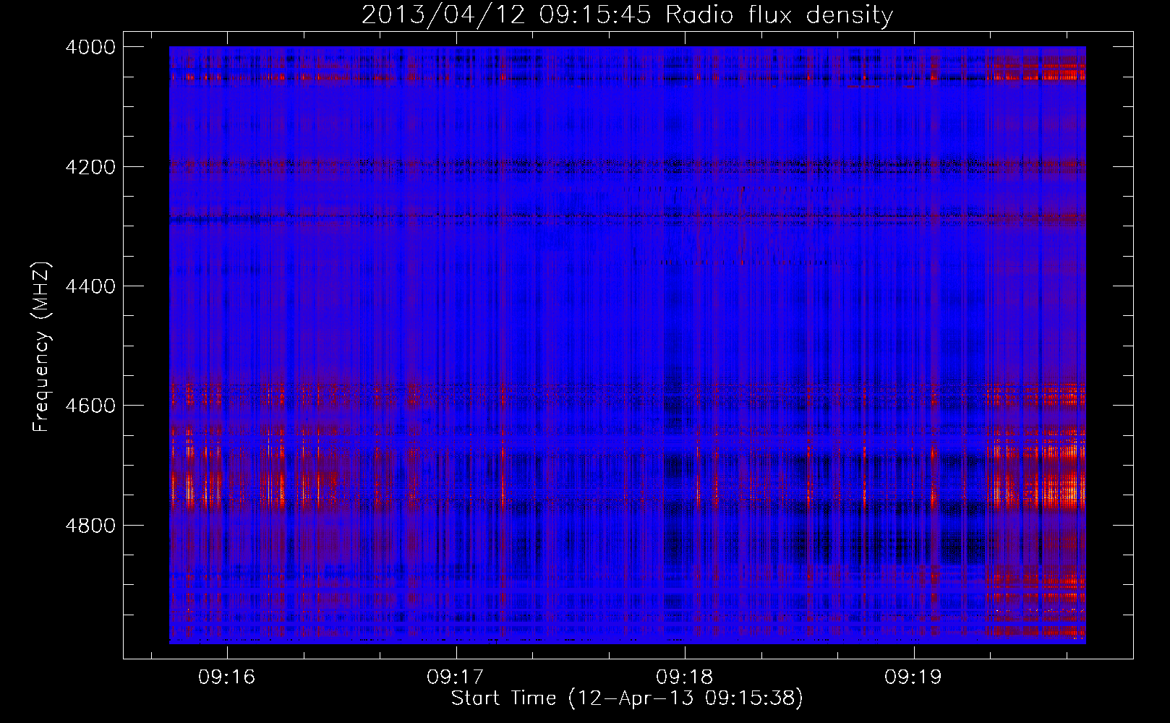Viewport: 1170px width, 723px height.
Task: Click the 09:19 time tick label
Action: click(913, 677)
